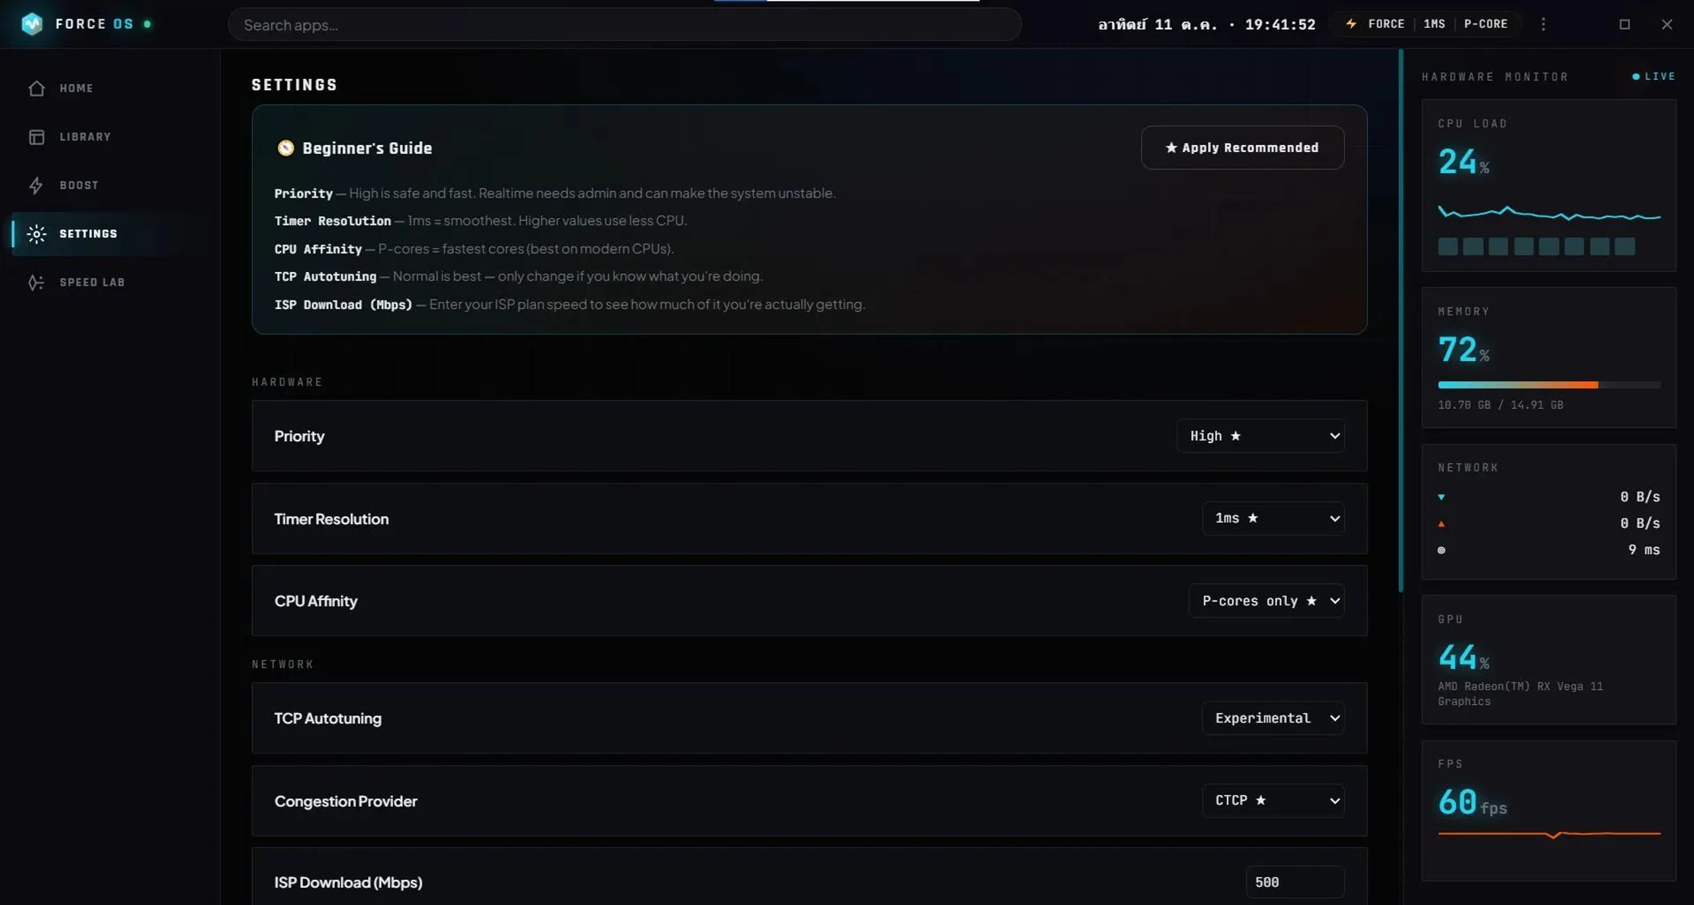Click the date and time 19:41:52 display
The height and width of the screenshot is (905, 1694).
1206,24
